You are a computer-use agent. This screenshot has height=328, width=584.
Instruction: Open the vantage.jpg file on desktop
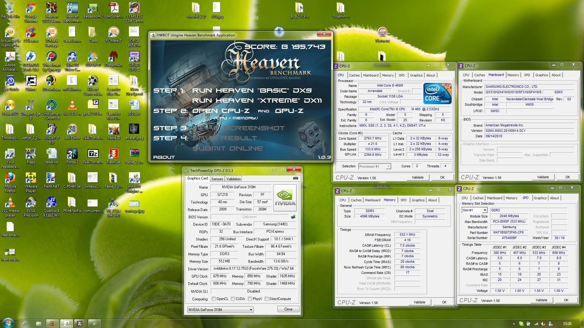[134, 207]
